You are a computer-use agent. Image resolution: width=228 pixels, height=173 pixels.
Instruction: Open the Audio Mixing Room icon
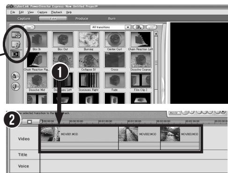coord(15,76)
